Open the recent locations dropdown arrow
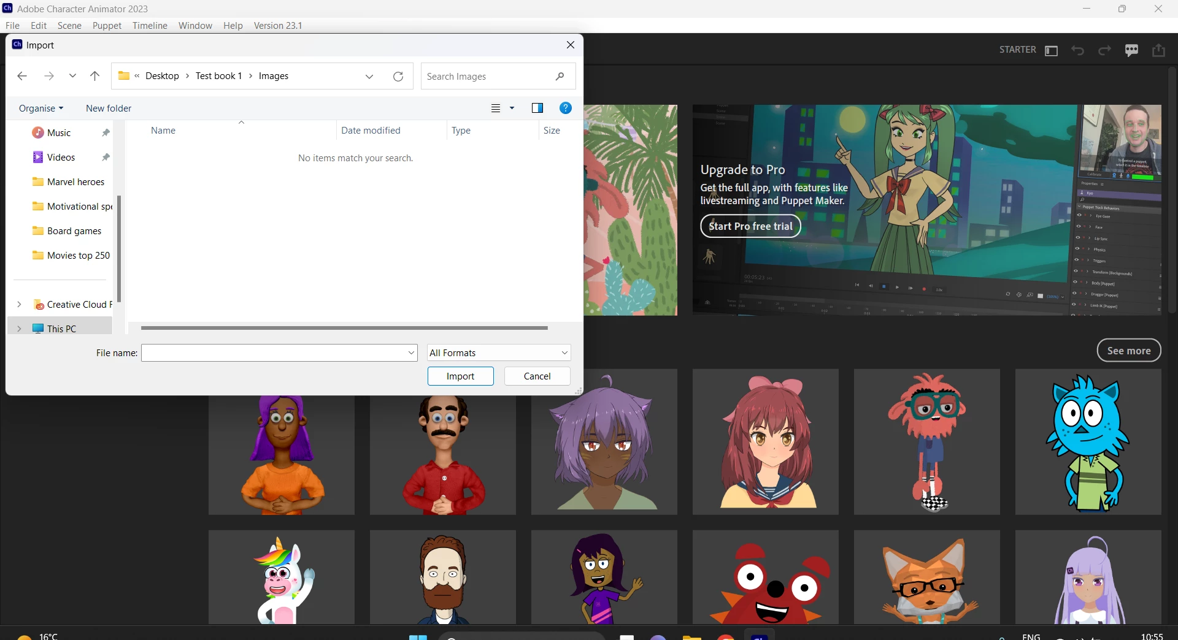The image size is (1178, 640). [72, 76]
